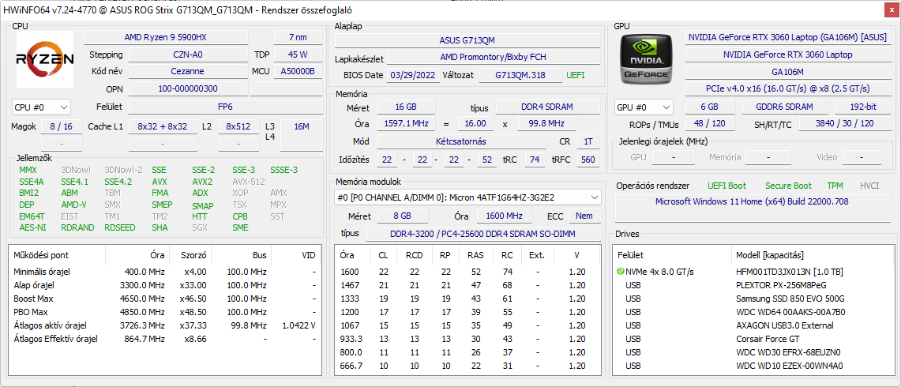Click the AMD Promontory/Bixby FCH chipset field

(x=493, y=58)
